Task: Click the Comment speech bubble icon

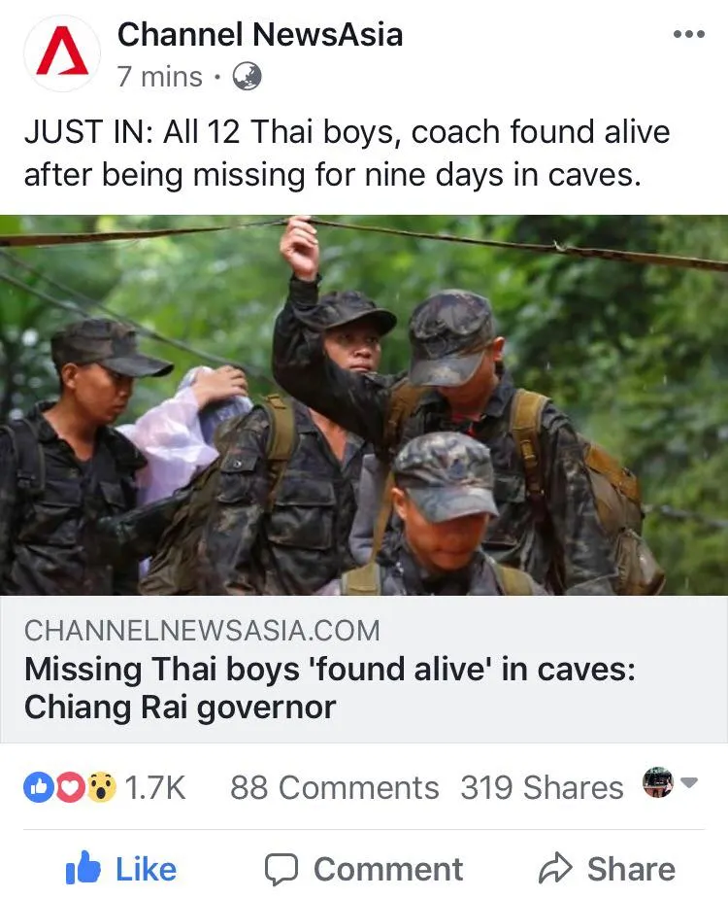Action: 281,870
